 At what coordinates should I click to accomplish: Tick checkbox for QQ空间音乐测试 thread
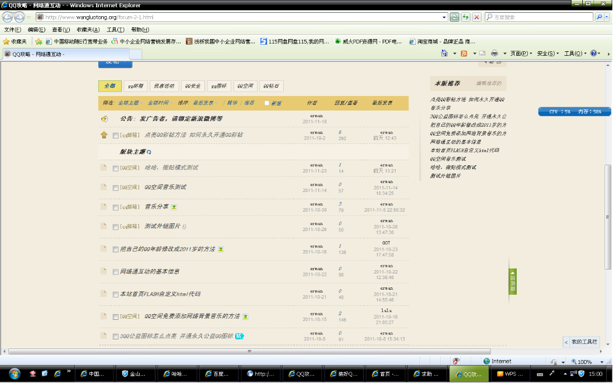click(x=116, y=188)
